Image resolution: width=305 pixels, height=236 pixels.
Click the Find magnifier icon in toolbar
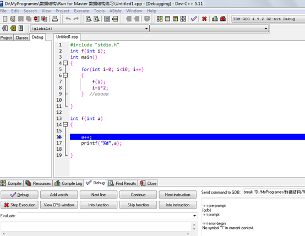click(x=89, y=19)
